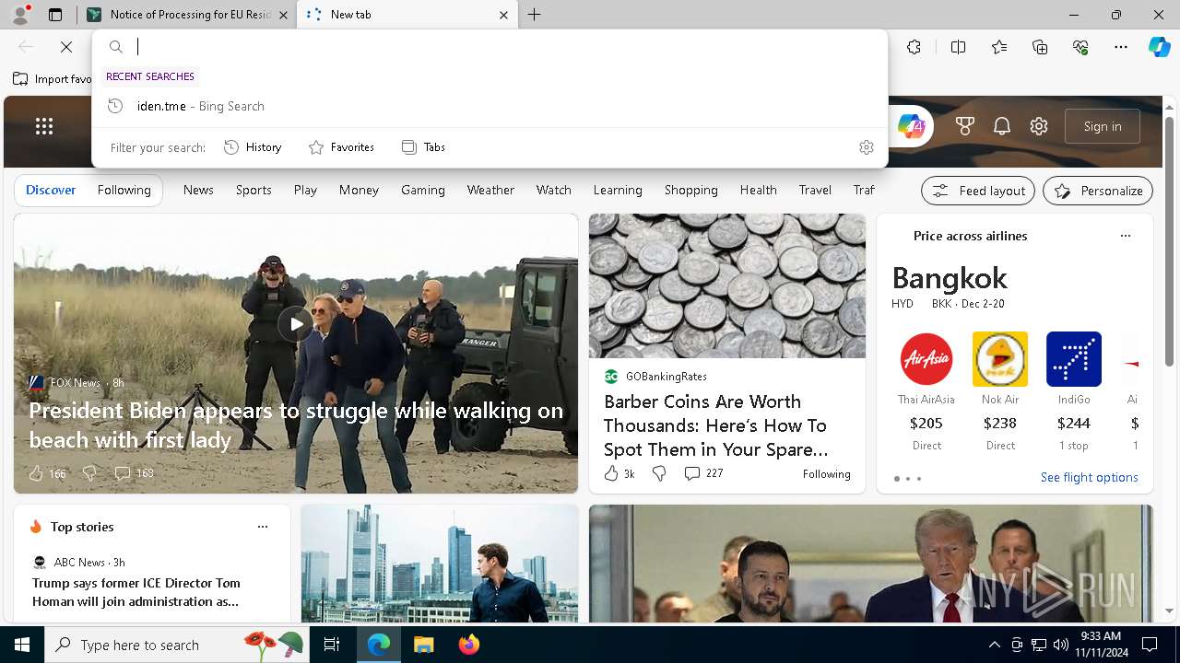Open the Top stories options menu
This screenshot has height=663, width=1180.
coord(263,527)
